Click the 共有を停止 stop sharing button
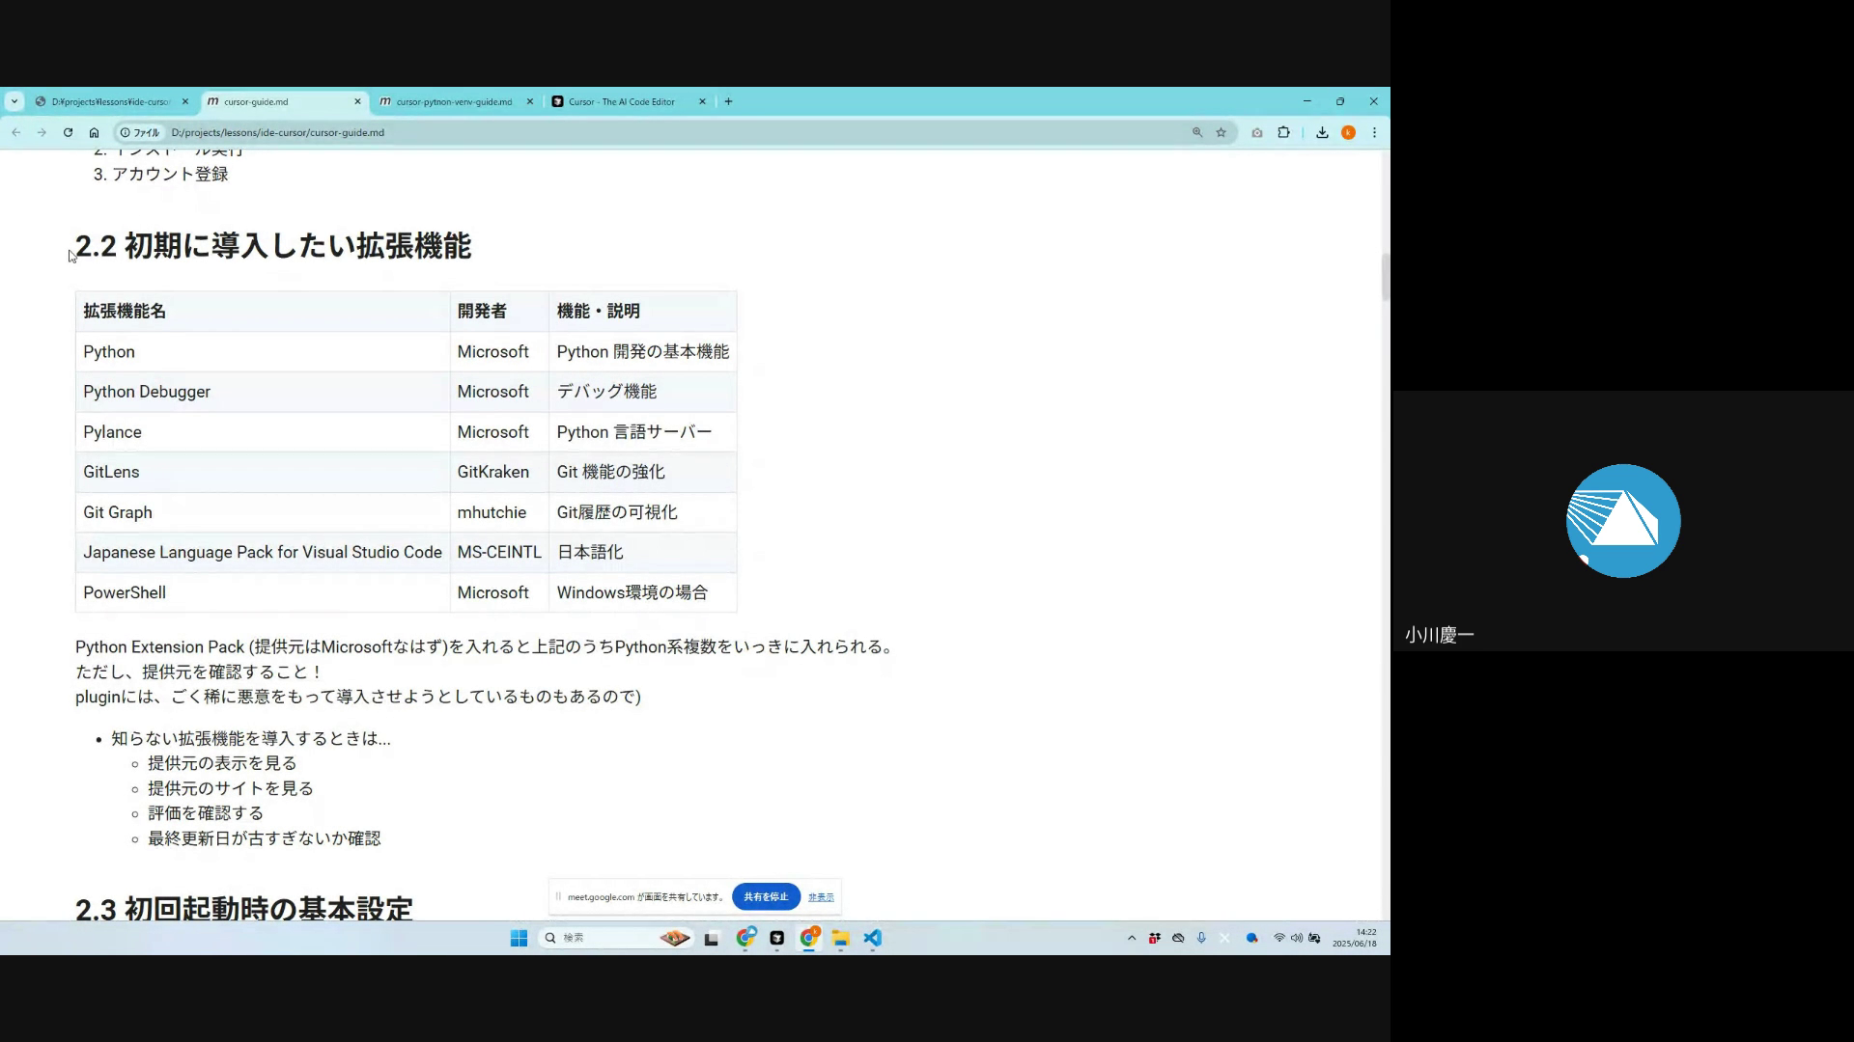Viewport: 1854px width, 1042px height. (766, 896)
